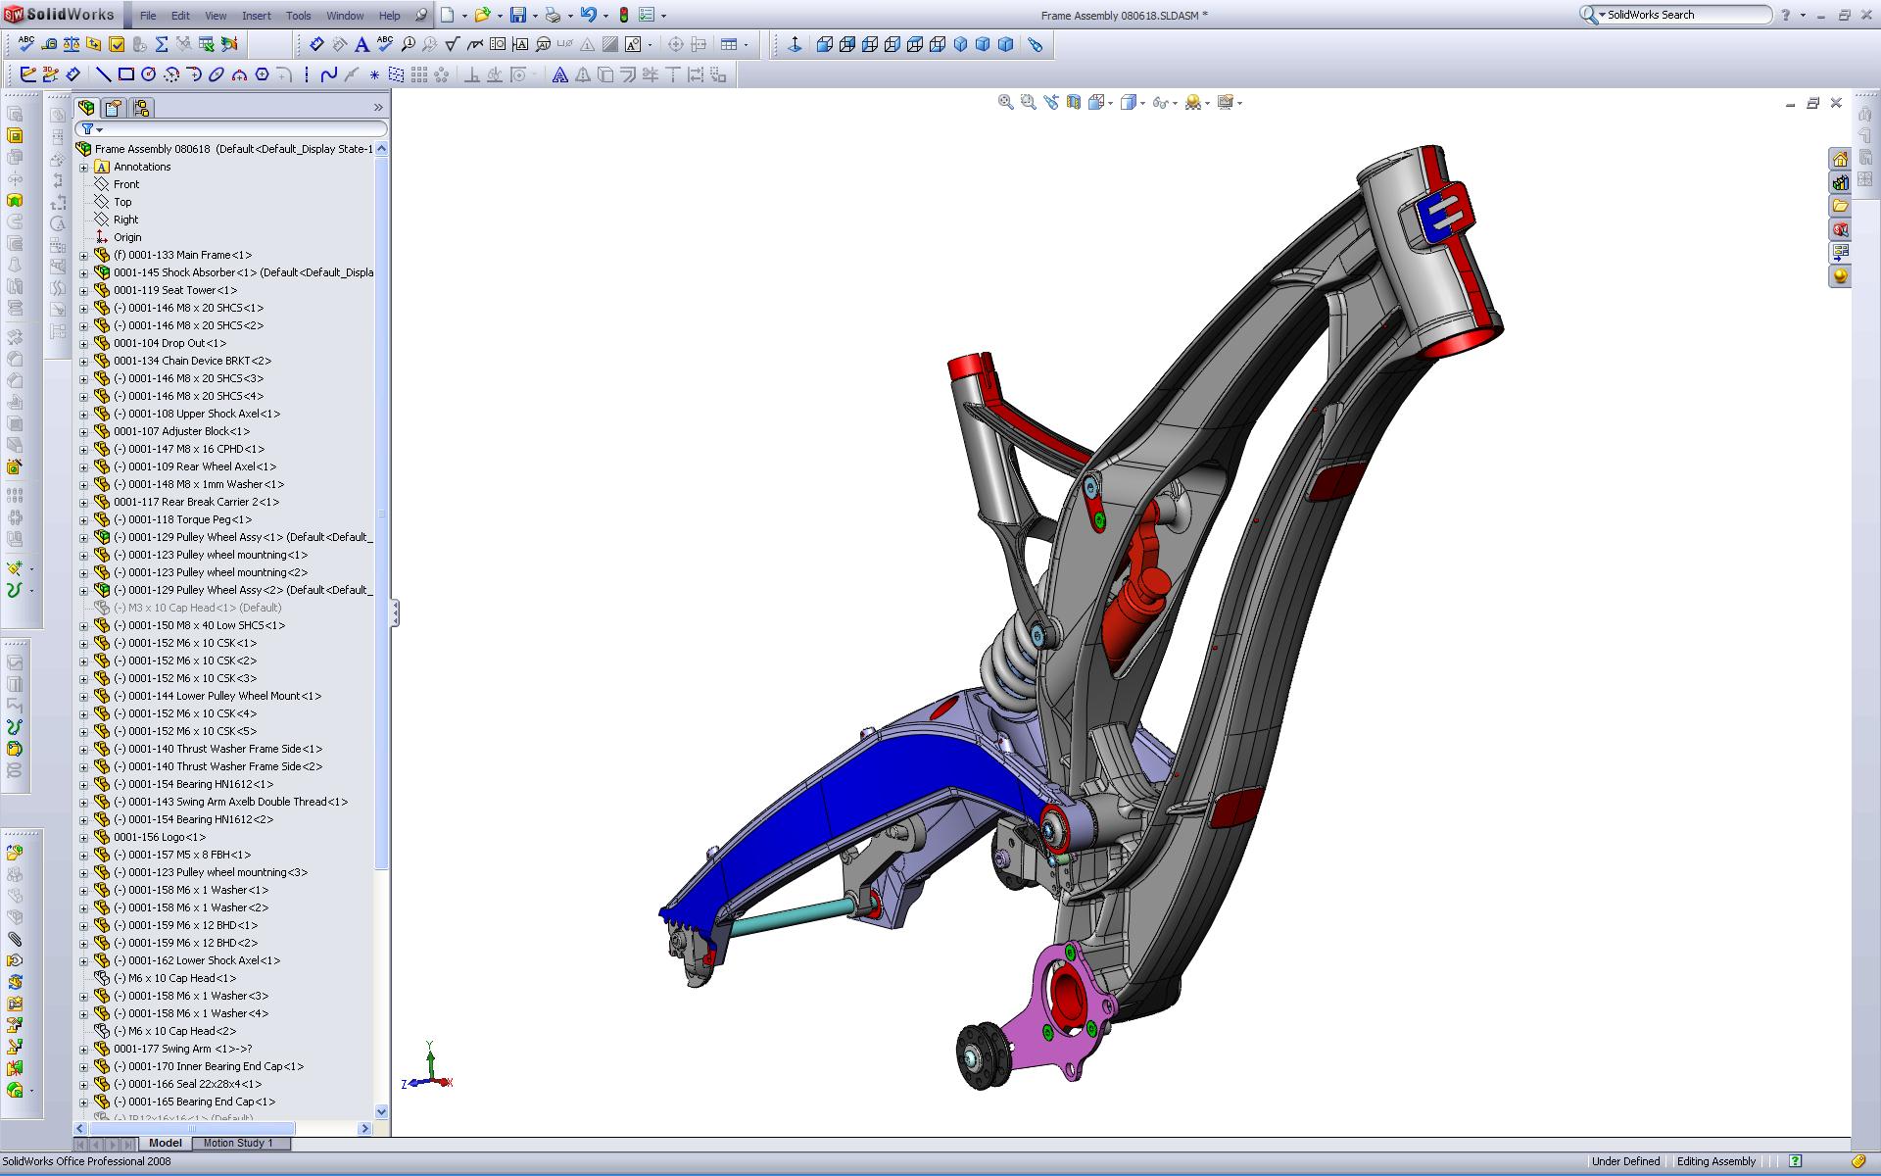
Task: Open the Insert menu
Action: pyautogui.click(x=256, y=16)
